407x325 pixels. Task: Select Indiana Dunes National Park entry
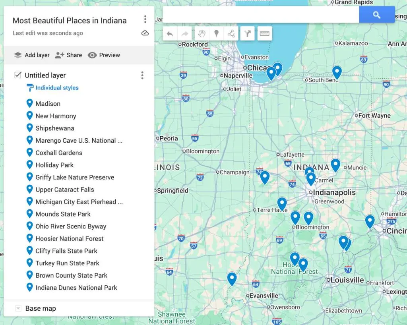(x=76, y=288)
